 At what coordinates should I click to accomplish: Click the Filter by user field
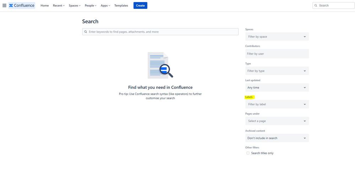(x=277, y=54)
